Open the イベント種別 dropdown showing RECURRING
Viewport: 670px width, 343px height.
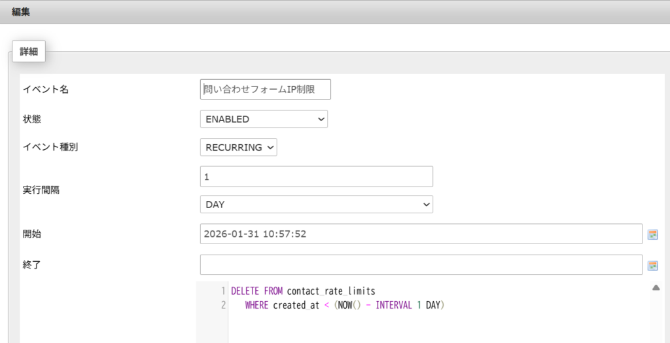(238, 147)
